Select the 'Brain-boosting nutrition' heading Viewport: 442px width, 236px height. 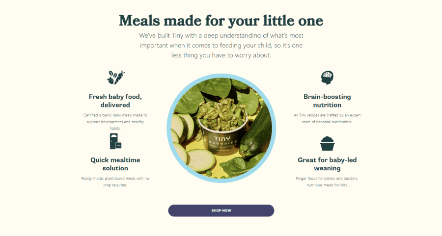327,101
